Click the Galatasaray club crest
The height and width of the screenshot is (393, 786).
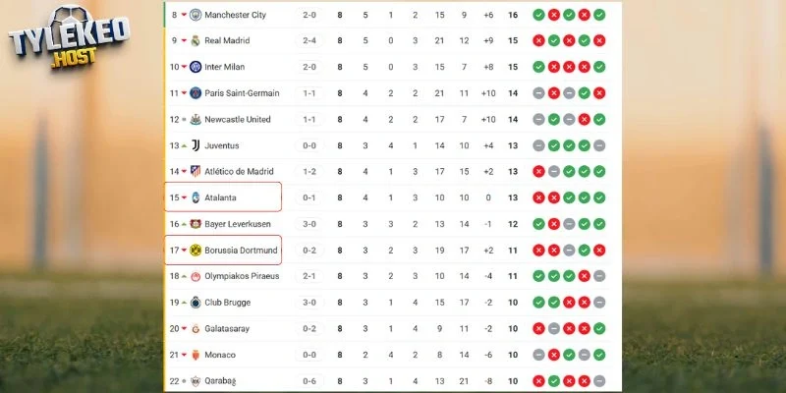click(195, 328)
